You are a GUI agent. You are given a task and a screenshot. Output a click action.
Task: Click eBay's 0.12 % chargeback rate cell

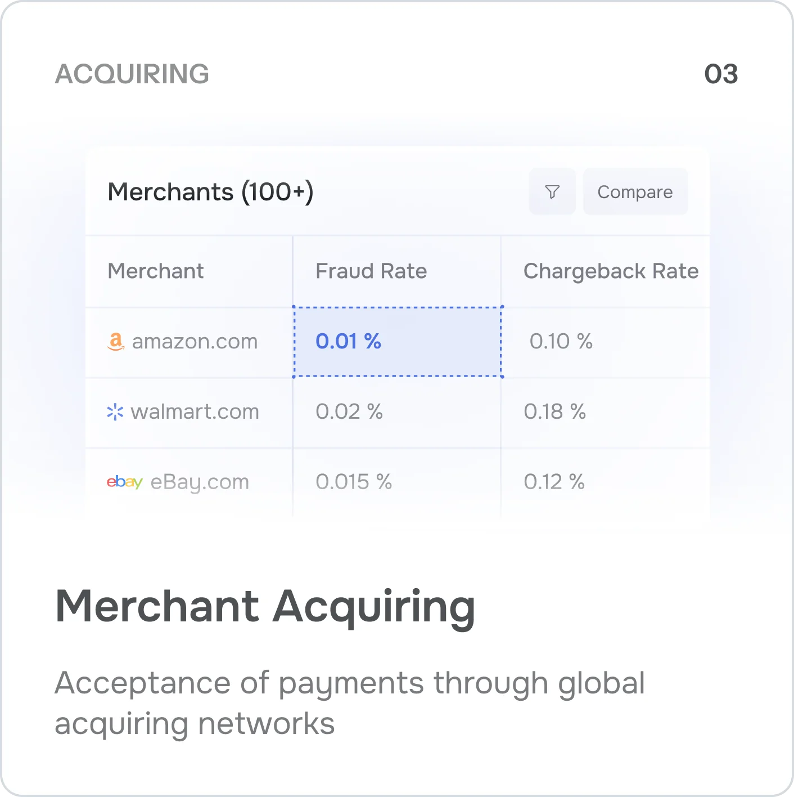[x=554, y=482]
